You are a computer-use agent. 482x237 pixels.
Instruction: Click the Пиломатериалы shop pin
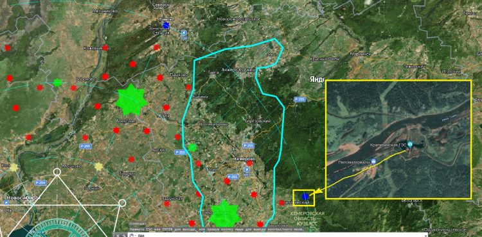click(373, 161)
